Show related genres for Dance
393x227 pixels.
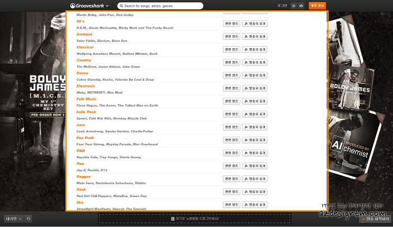(x=231, y=75)
